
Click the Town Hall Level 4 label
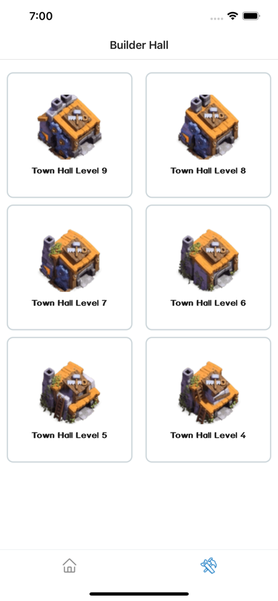coord(208,435)
